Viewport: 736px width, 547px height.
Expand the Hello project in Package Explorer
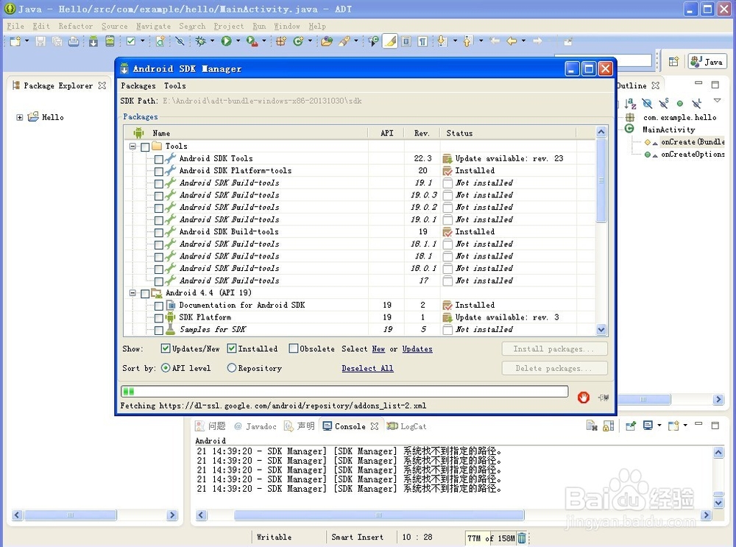pyautogui.click(x=19, y=117)
